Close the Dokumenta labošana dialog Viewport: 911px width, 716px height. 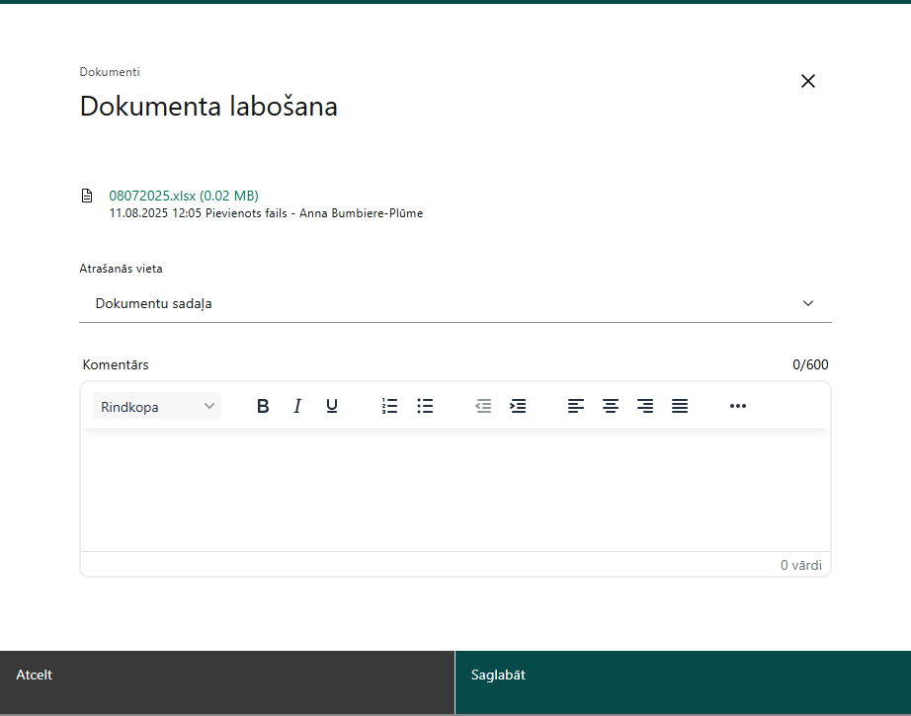pos(808,81)
